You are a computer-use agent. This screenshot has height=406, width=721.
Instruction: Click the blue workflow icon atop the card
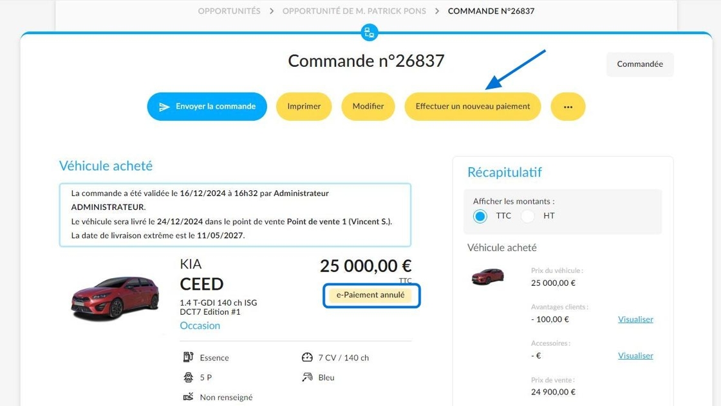point(370,32)
